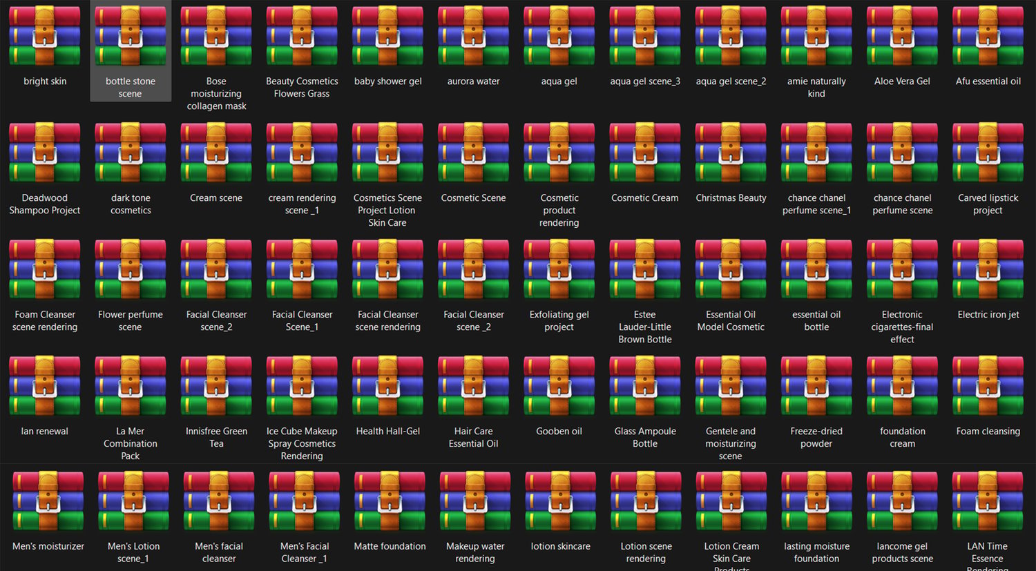Select the Cosmetics Scene Project Lotion Skin Care label
This screenshot has width=1036, height=571.
387,211
